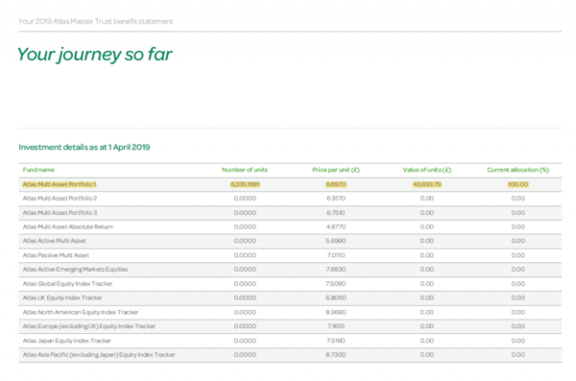Click allocation 0.00 in Atlas Passive Multi Asset row

tap(518, 255)
